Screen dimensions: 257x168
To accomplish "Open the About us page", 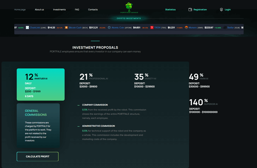I will (x=39, y=10).
